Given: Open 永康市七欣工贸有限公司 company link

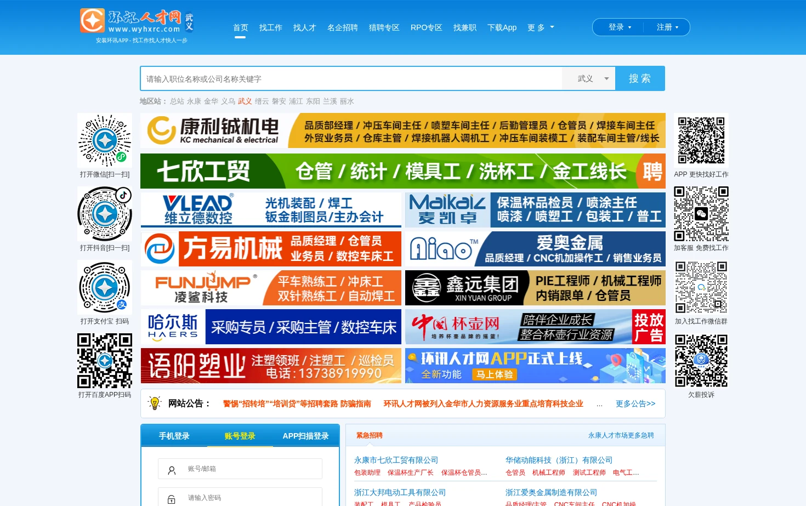Looking at the screenshot, I should (396, 460).
